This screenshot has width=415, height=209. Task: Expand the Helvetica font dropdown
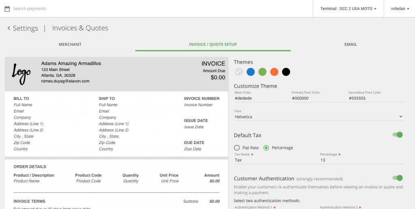click(x=319, y=117)
